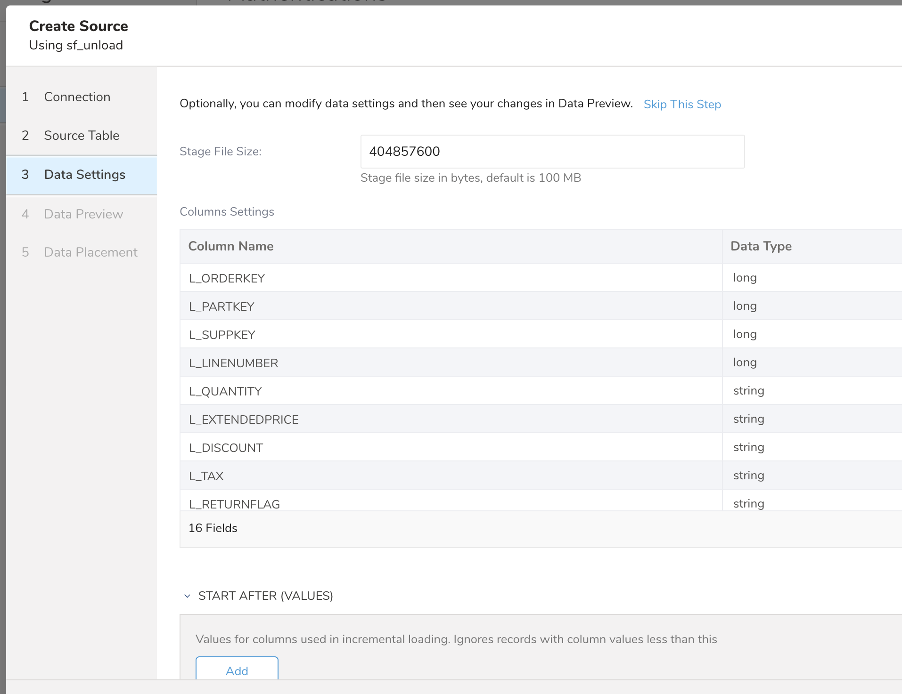Open the Source Table step
The image size is (902, 694).
[82, 136]
